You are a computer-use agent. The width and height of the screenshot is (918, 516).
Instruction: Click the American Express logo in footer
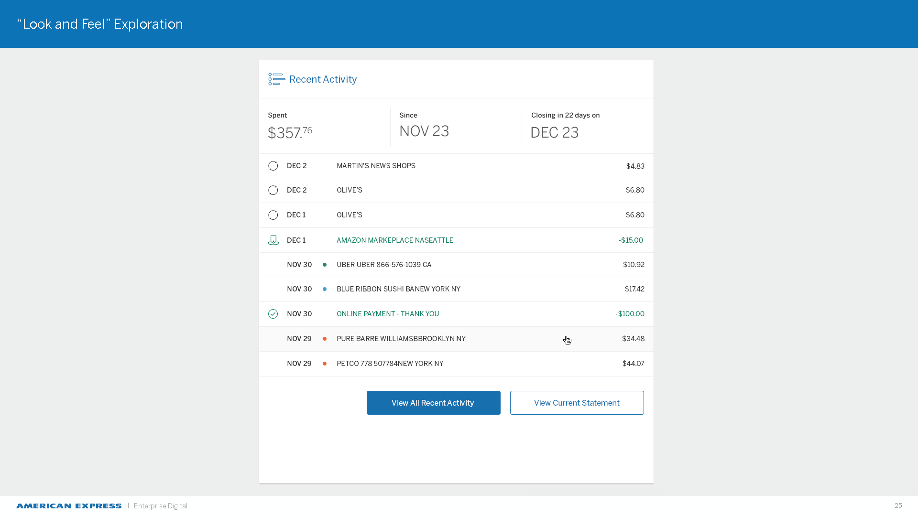[x=69, y=506]
